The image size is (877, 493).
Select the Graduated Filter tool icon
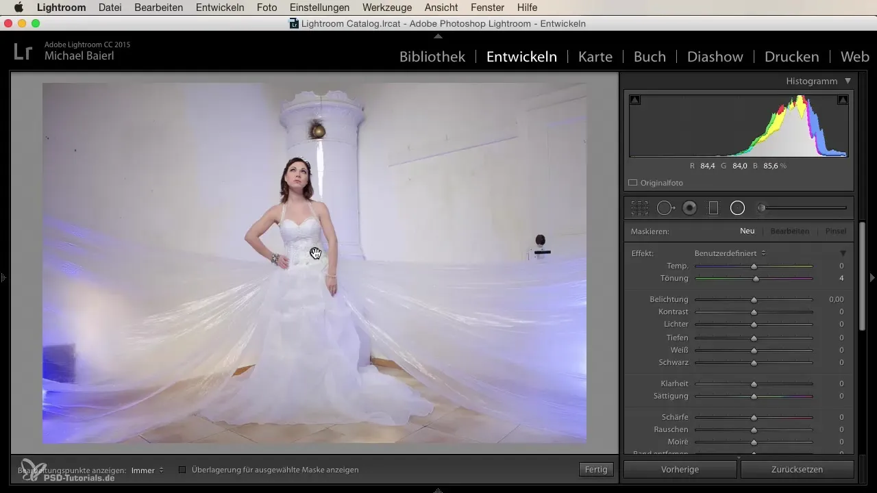(713, 207)
